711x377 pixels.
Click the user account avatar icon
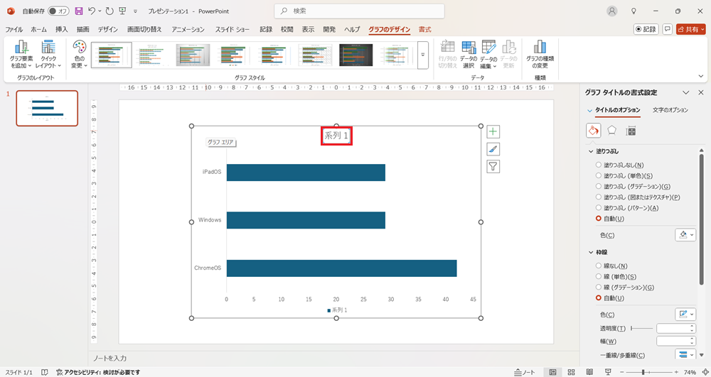612,11
